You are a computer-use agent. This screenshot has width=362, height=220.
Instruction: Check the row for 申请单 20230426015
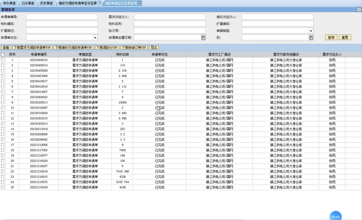(x=3, y=60)
